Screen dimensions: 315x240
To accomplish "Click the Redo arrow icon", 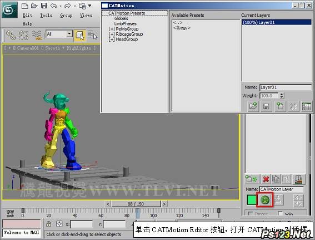I will [68, 6].
